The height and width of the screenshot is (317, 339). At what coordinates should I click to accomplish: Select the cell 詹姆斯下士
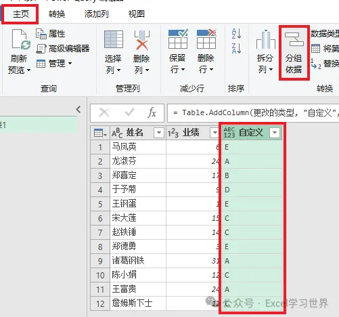click(138, 303)
